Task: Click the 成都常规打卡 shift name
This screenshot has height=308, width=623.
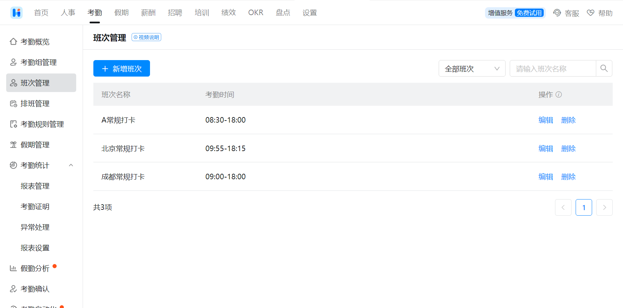Action: 123,176
